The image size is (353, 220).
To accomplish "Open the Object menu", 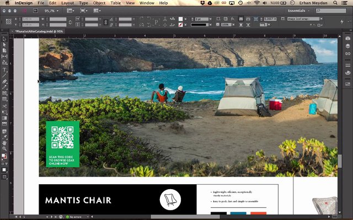I will pyautogui.click(x=99, y=3).
